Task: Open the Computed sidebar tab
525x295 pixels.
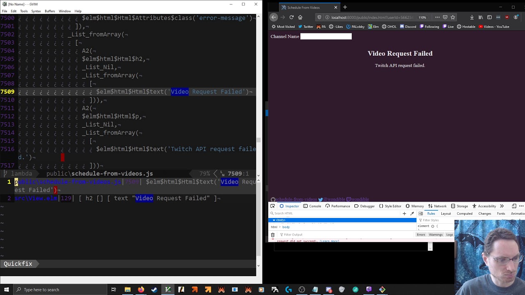Action: (465, 213)
